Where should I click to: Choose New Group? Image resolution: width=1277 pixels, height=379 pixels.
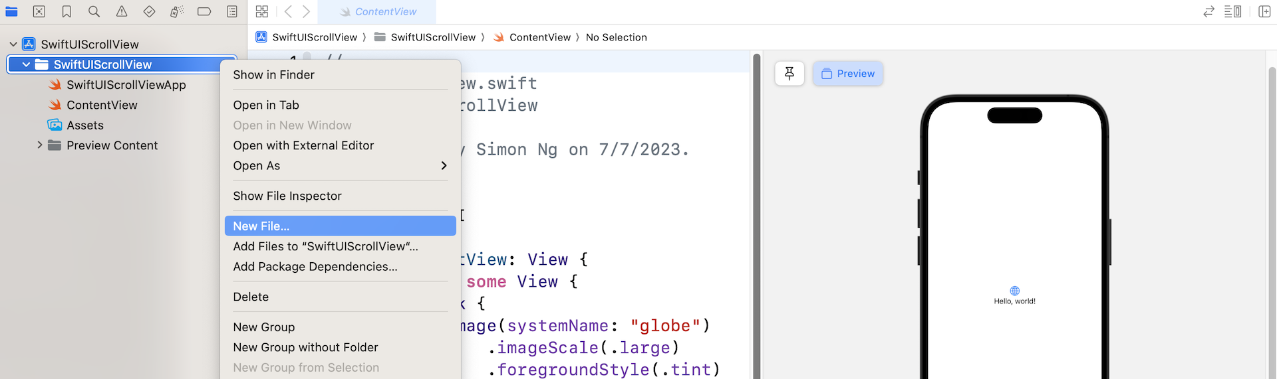tap(340, 327)
